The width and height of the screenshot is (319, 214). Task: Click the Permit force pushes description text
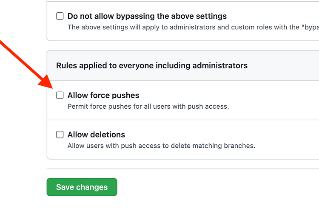point(148,107)
